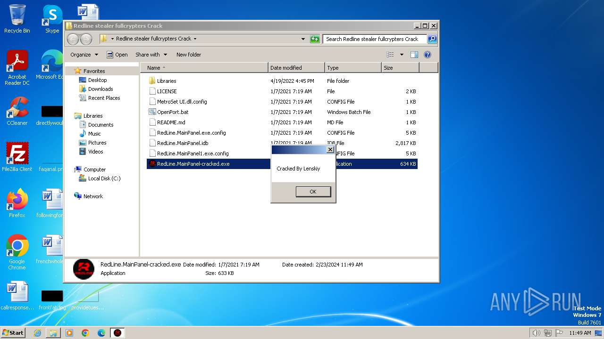Toggle the preview pane icon
604x339 pixels.
(x=414, y=55)
